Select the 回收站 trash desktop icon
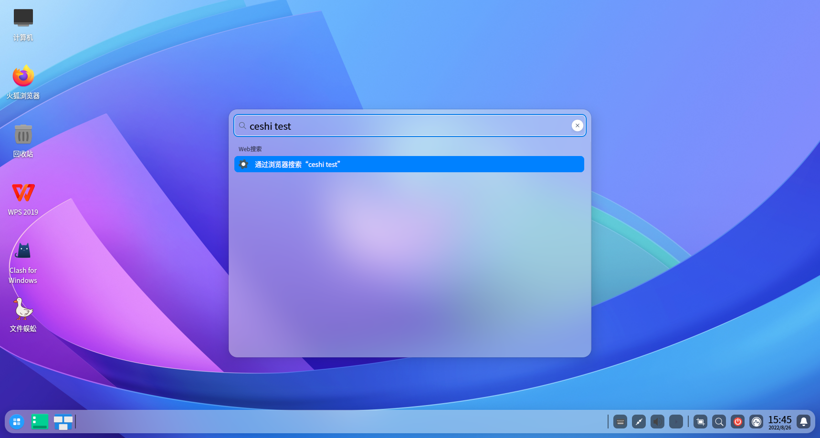Image resolution: width=820 pixels, height=438 pixels. click(x=23, y=141)
